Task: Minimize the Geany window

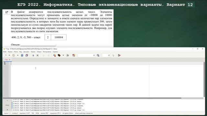Action: point(193,49)
